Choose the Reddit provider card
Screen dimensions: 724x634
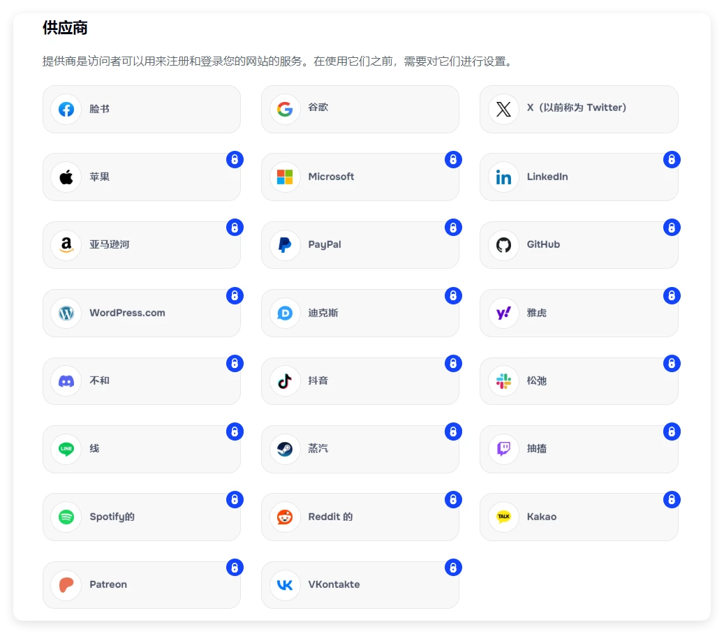(x=360, y=517)
